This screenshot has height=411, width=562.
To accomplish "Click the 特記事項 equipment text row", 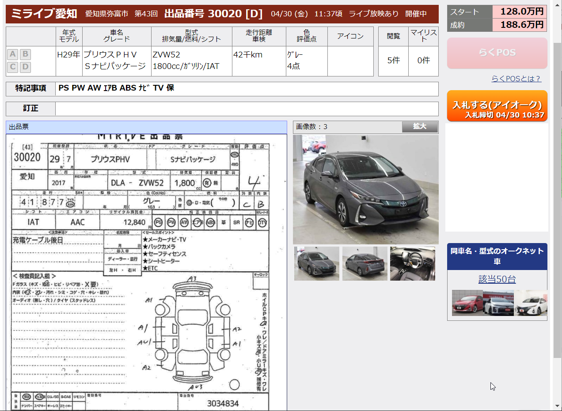I will 247,88.
